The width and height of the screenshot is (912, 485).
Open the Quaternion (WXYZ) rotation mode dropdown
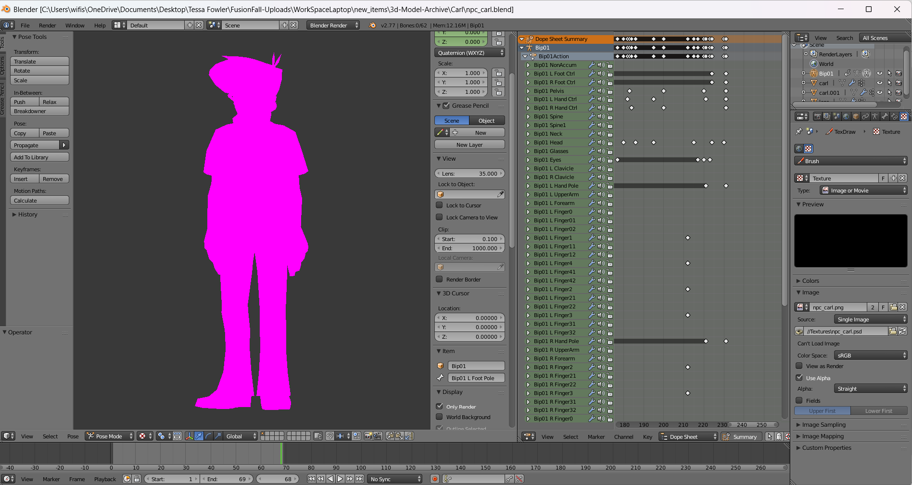point(469,53)
